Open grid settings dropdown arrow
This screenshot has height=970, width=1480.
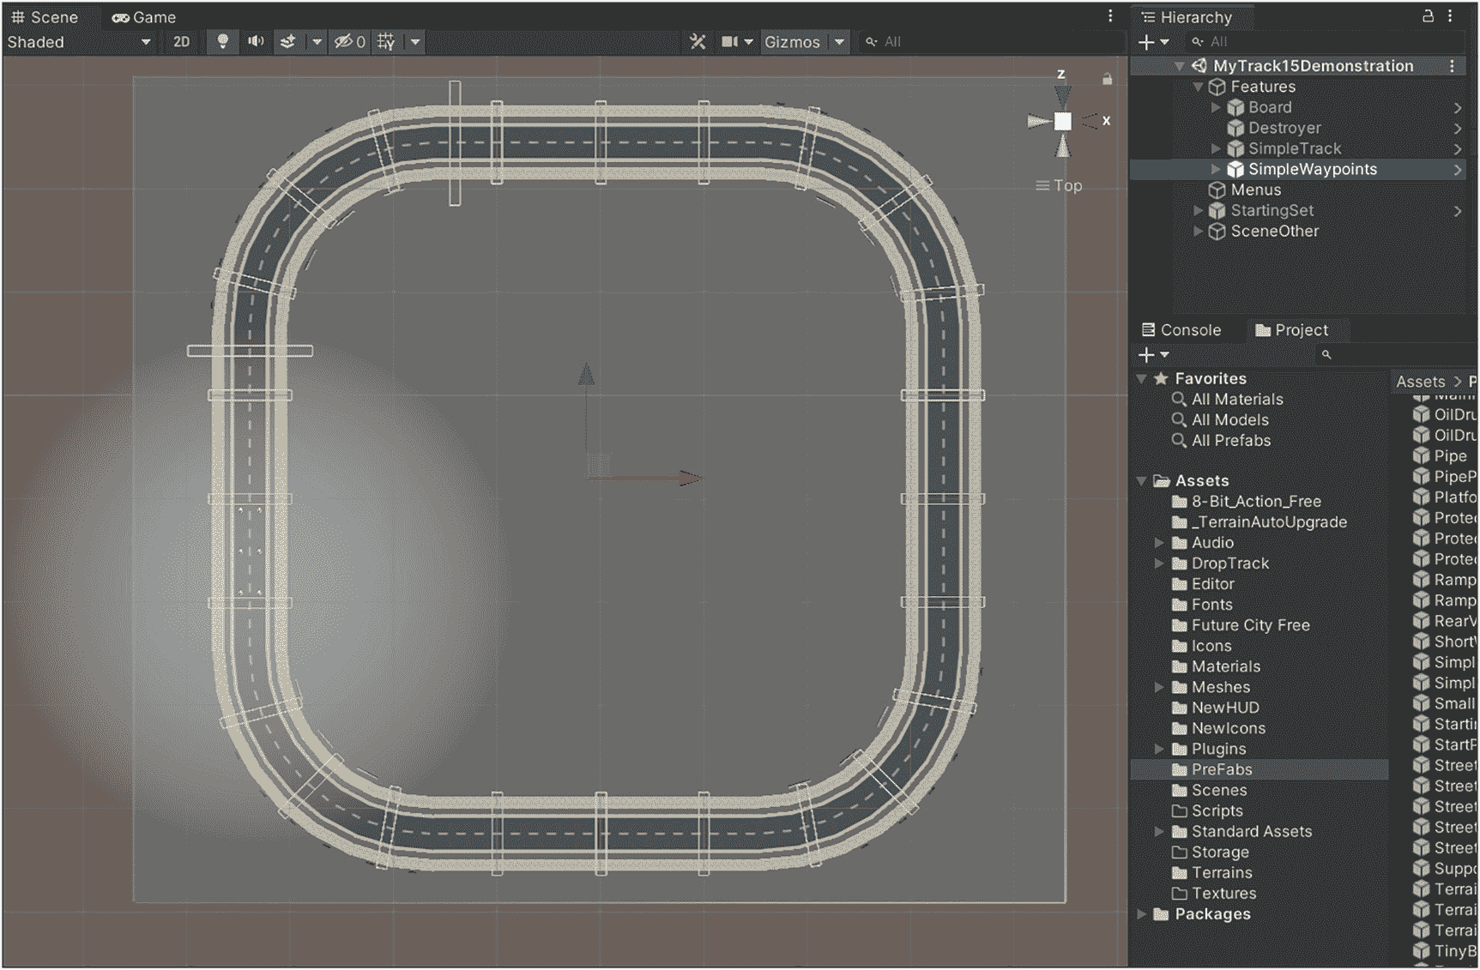(415, 41)
